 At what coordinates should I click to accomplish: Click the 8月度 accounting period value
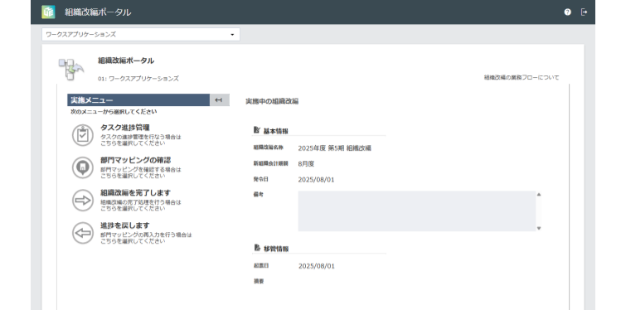[x=306, y=163]
